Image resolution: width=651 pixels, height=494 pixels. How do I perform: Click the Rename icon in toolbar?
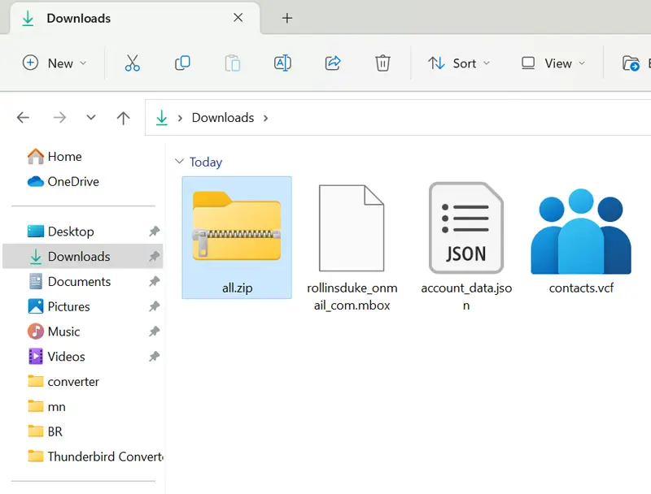[282, 63]
